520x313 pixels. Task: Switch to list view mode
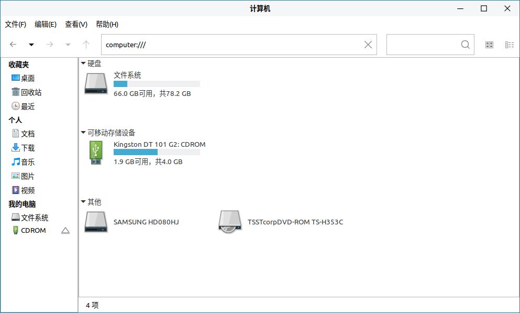(510, 45)
